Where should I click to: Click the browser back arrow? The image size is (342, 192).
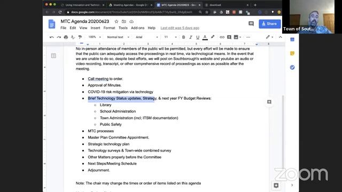pos(47,12)
